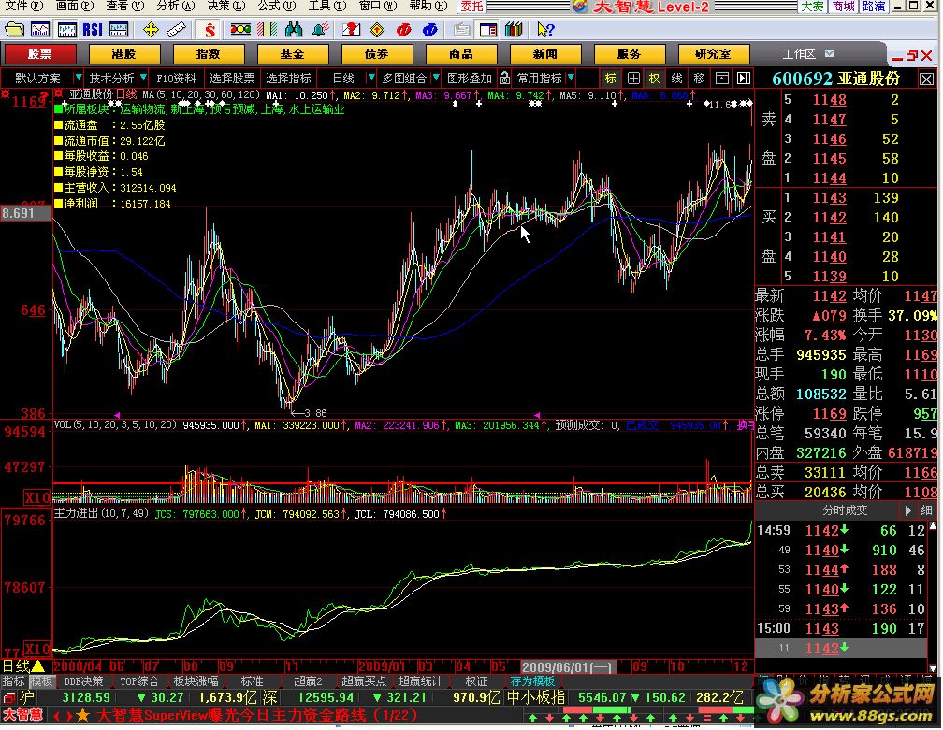Toggle the 权 rights-adjustment button
Viewport: 943px width, 730px height.
654,79
